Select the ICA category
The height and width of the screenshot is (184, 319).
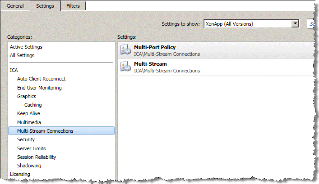14,70
